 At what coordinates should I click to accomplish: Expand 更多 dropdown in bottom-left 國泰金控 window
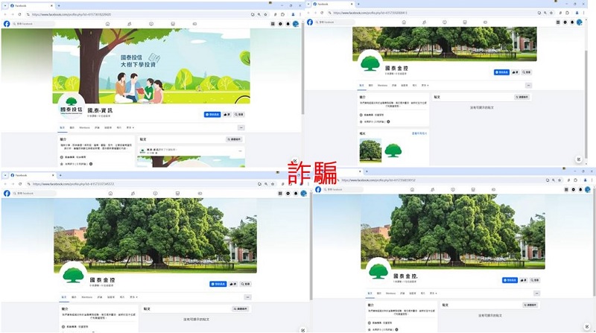click(133, 297)
